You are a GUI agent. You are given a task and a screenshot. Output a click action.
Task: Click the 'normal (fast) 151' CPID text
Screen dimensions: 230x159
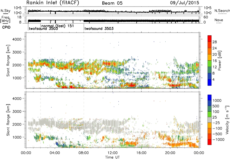pos(58,26)
